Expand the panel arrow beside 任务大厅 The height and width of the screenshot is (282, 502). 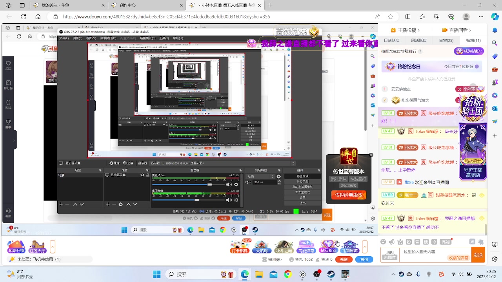[x=53, y=247]
